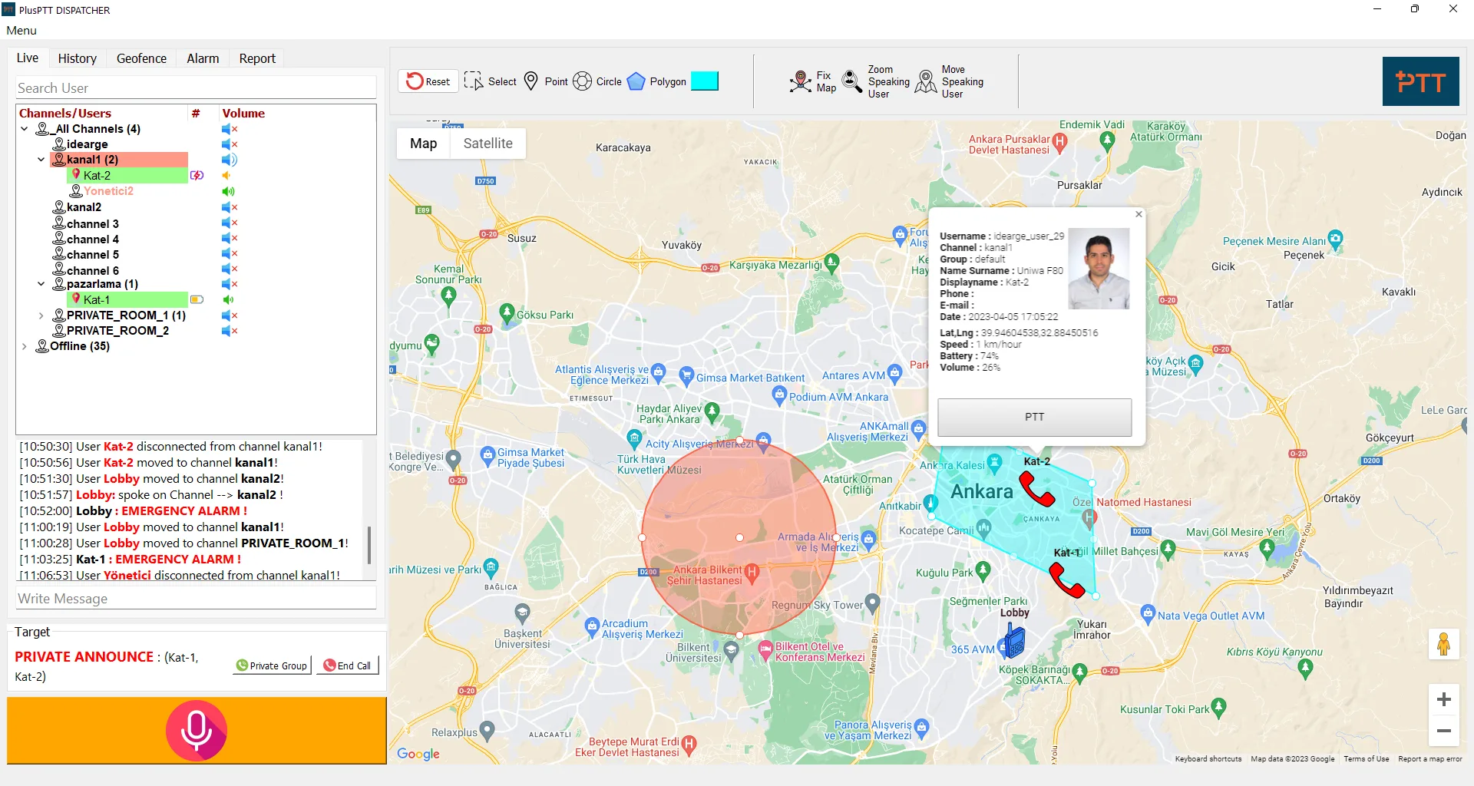Screen dimensions: 1474x786
Task: Open the cyan geofence color swatch
Action: point(705,81)
